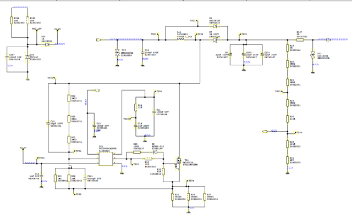Click the input port symbol left of D32
Image resolution: width=352 pixels, height=220 pixels.
pos(99,40)
